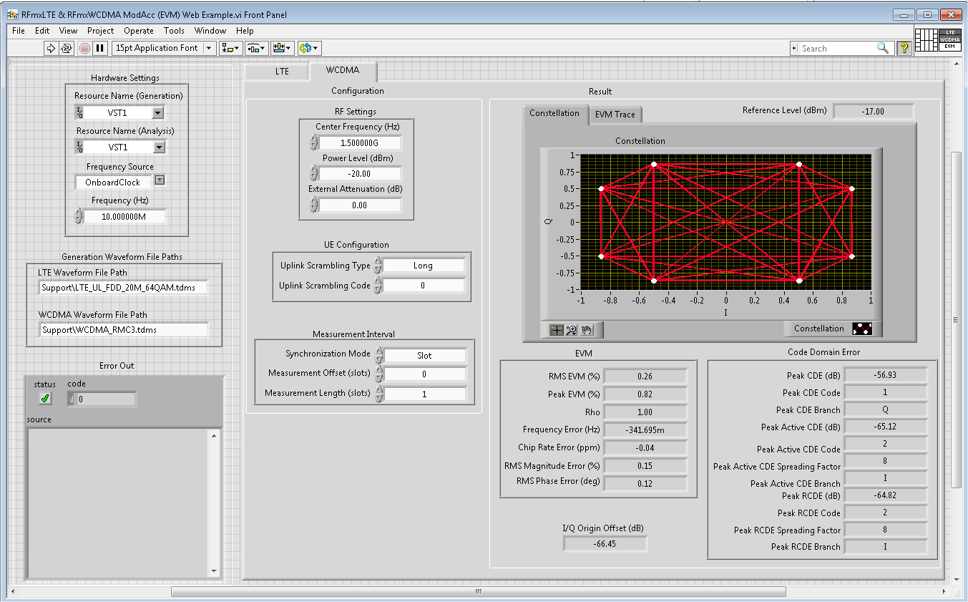Click the front panel horizontal scrollbar thumb
968x602 pixels.
(x=478, y=592)
